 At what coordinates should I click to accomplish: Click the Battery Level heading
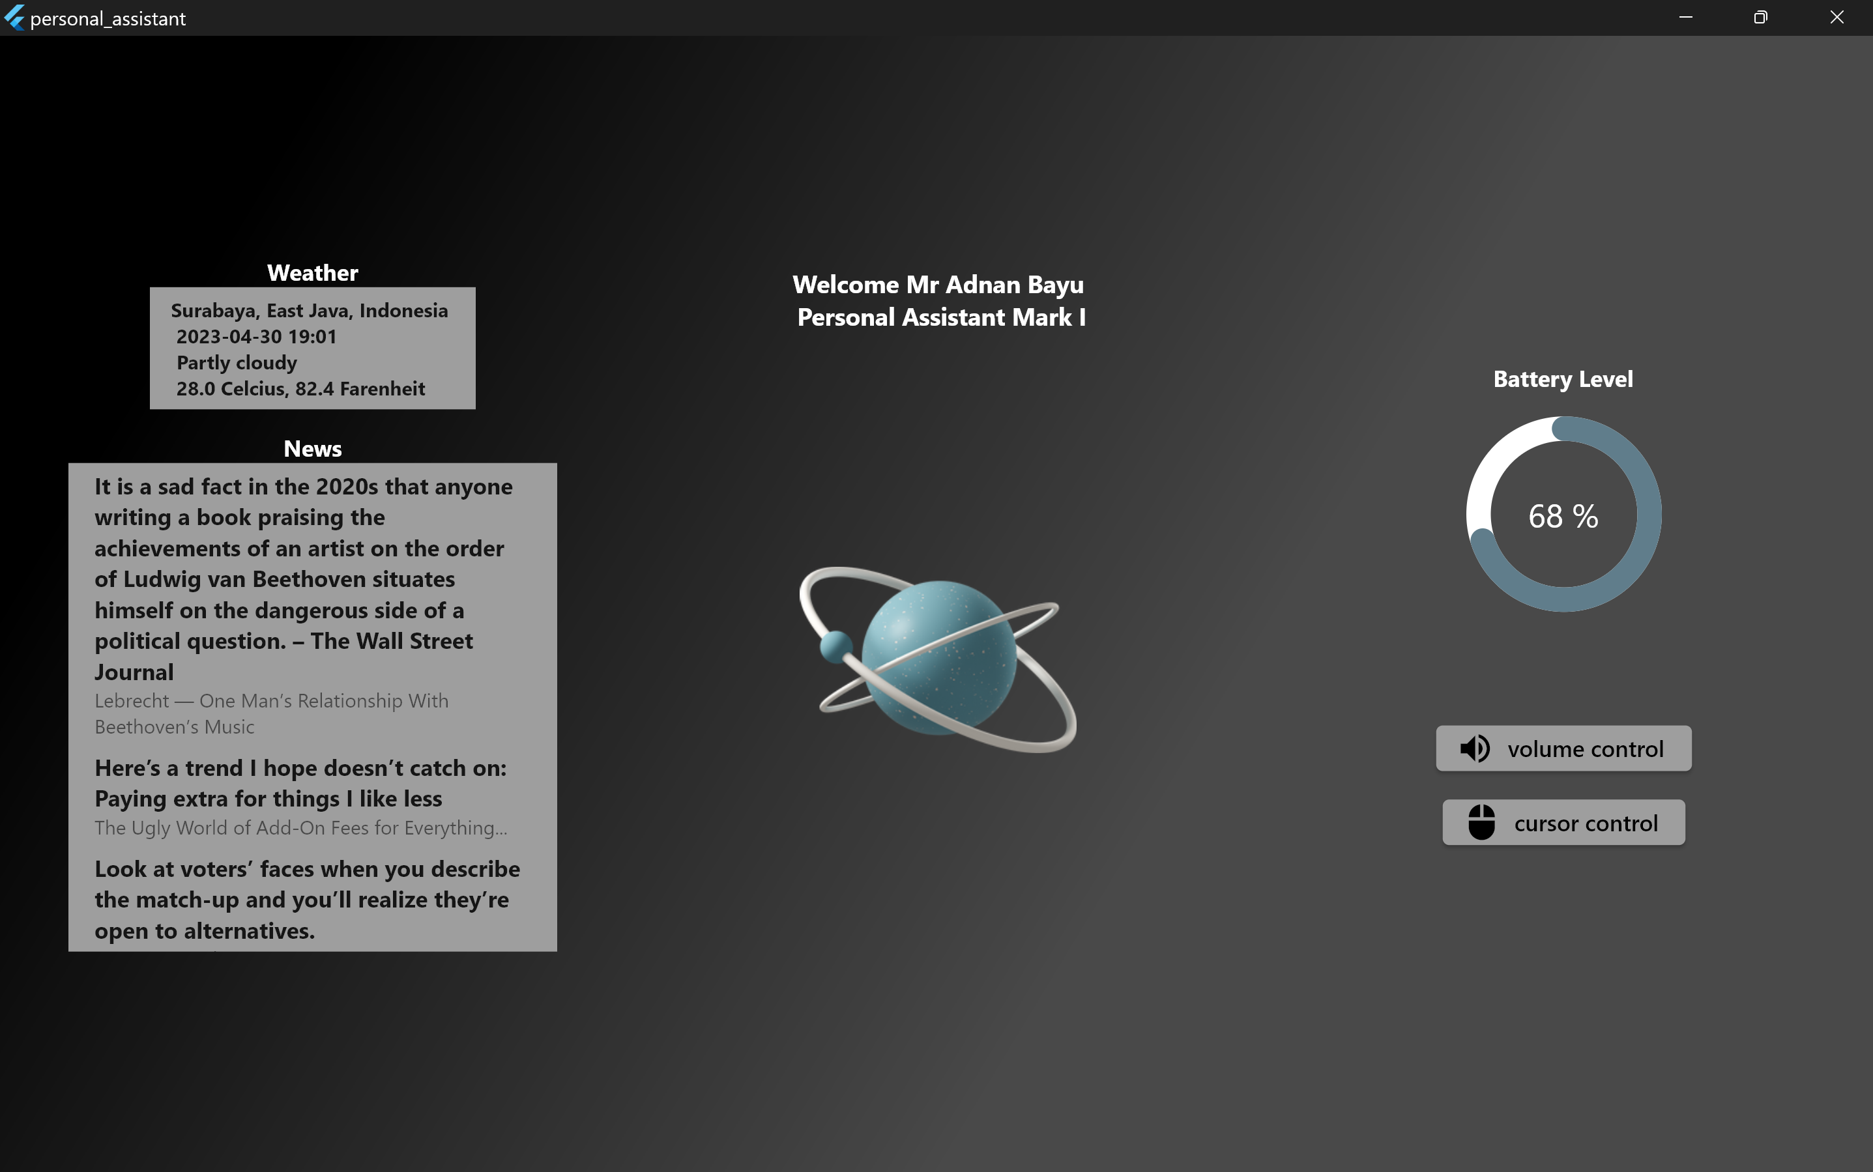tap(1563, 379)
